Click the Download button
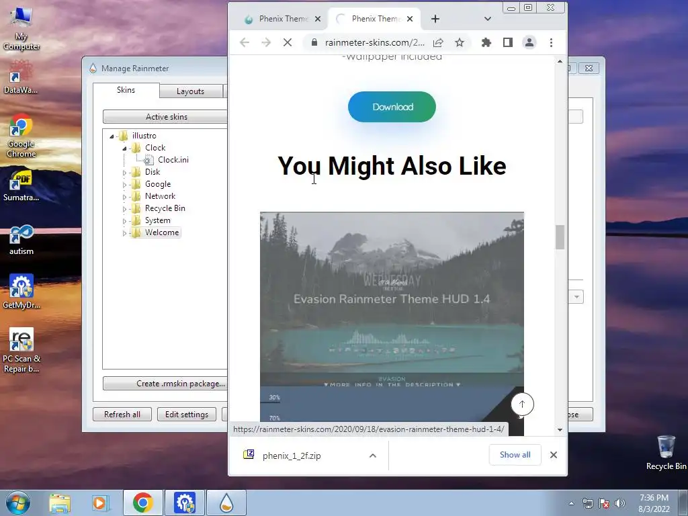This screenshot has width=688, height=516. click(392, 107)
